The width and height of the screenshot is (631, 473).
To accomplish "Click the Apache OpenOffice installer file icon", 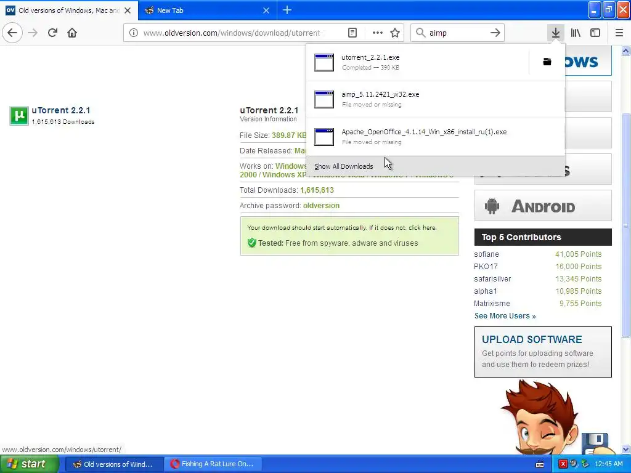I will tap(324, 137).
